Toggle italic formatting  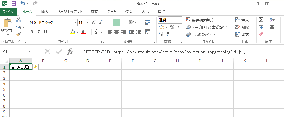pyautogui.click(x=39, y=32)
